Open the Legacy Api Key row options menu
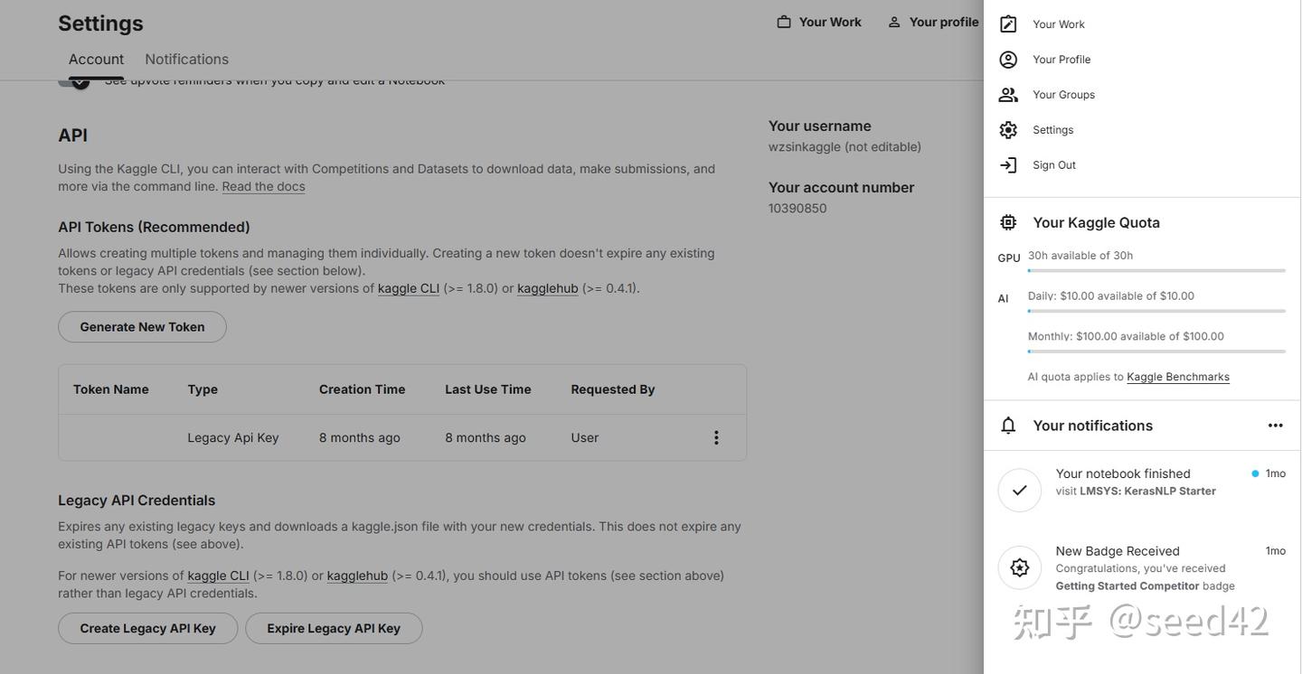Image resolution: width=1302 pixels, height=674 pixels. [x=716, y=437]
